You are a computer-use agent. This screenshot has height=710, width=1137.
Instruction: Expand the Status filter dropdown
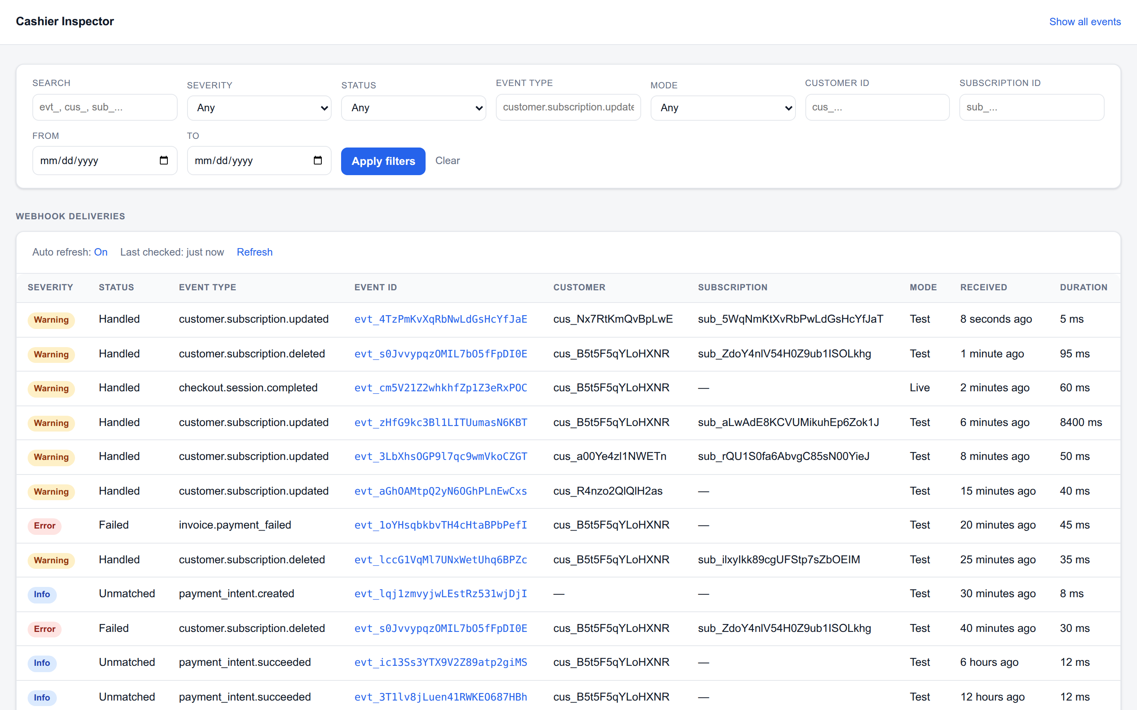(413, 108)
